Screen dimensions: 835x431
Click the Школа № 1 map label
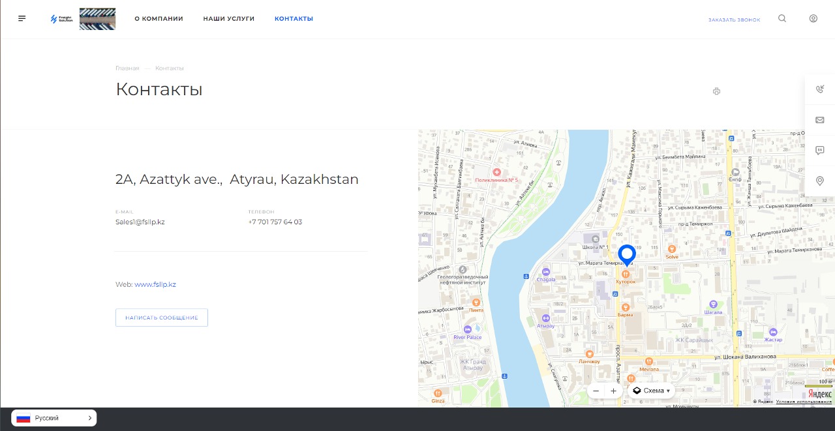[596, 248]
